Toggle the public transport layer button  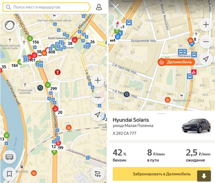click(9, 157)
